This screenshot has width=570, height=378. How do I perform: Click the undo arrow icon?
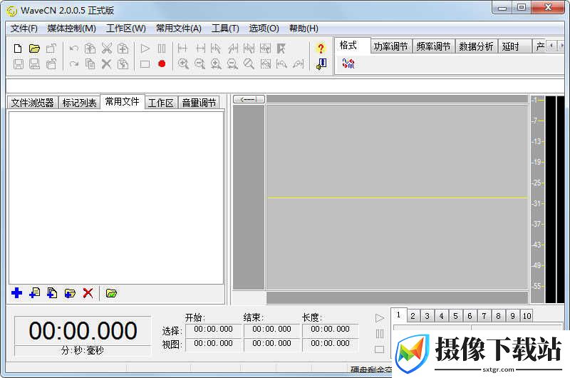[x=74, y=48]
